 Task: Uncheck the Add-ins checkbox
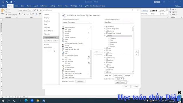[107, 70]
